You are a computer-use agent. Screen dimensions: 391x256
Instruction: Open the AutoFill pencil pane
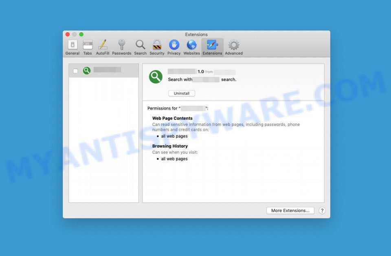pyautogui.click(x=103, y=47)
